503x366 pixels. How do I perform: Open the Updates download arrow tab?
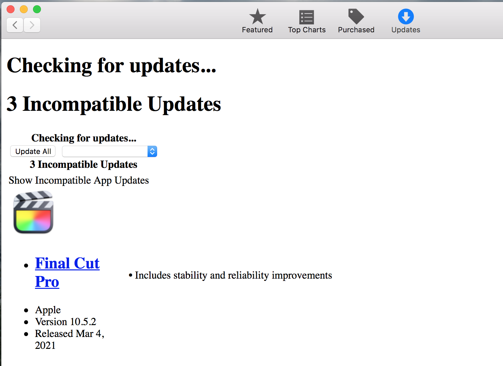(x=406, y=21)
